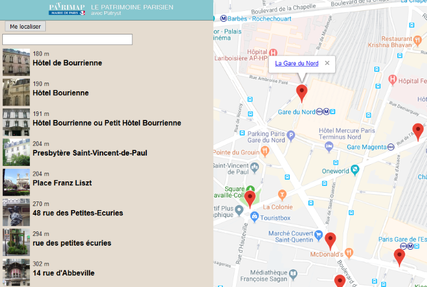
Task: Click the red marker at Square Cavaillé-Coll
Action: point(250,198)
